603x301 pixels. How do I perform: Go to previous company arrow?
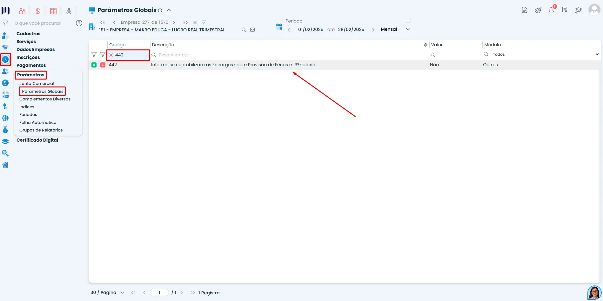pos(114,22)
